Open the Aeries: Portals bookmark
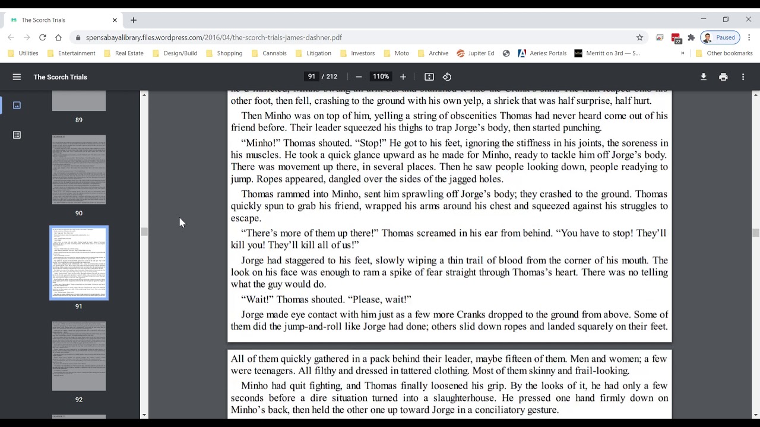 point(542,53)
